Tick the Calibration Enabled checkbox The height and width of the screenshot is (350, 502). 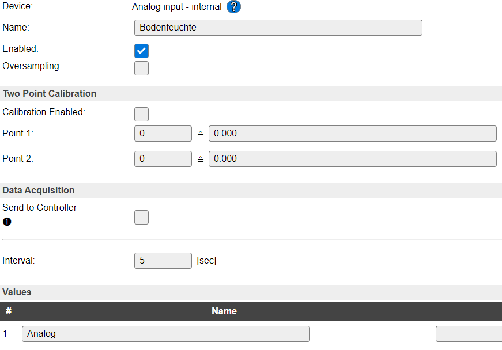pyautogui.click(x=142, y=114)
